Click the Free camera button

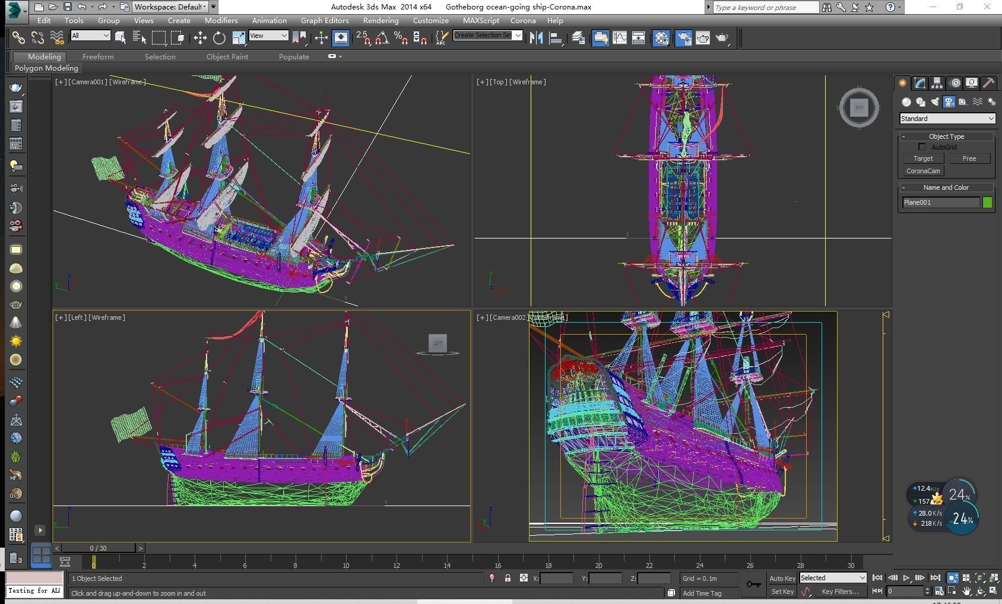pyautogui.click(x=969, y=158)
